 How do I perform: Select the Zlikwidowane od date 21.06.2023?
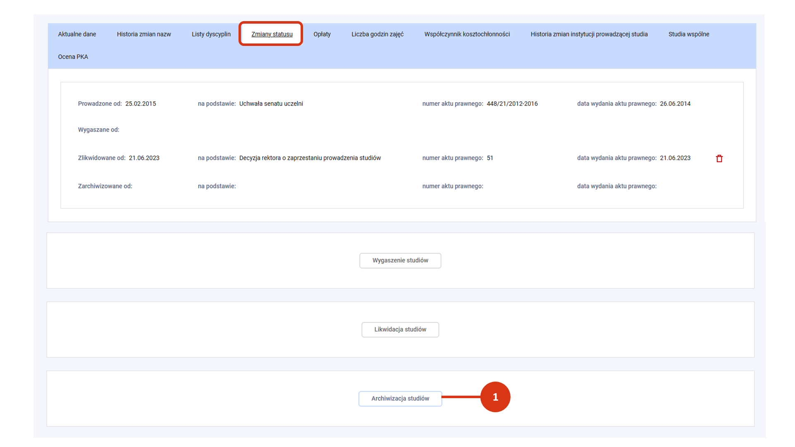pyautogui.click(x=144, y=158)
